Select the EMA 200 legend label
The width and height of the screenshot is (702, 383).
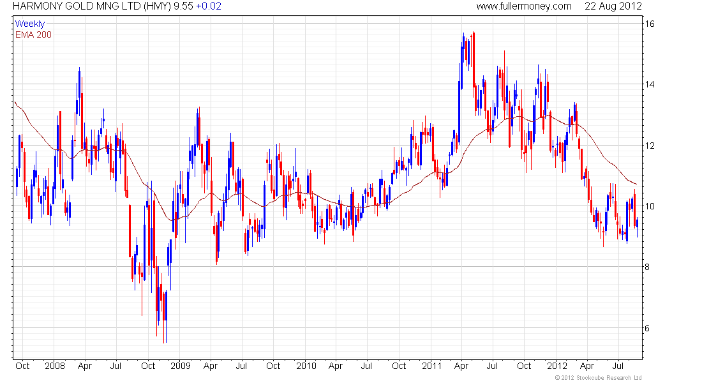[x=33, y=34]
